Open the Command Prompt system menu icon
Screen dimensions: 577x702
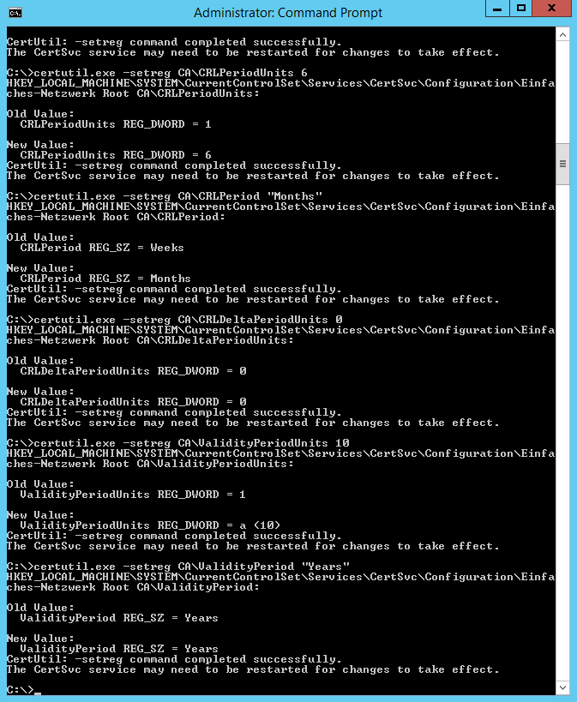[15, 13]
